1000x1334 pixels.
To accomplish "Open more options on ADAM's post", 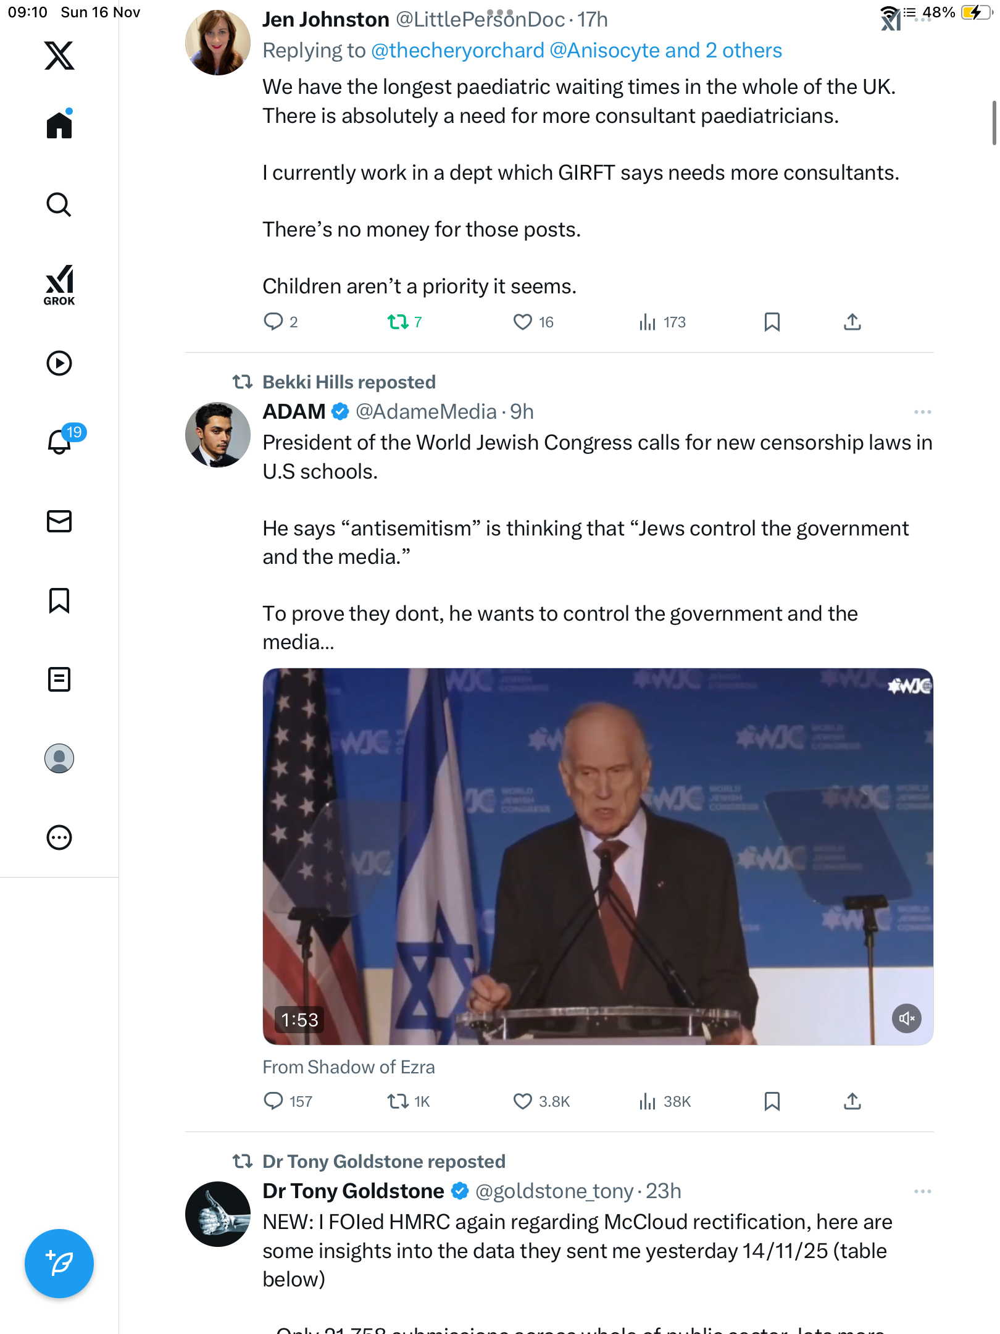I will point(922,412).
